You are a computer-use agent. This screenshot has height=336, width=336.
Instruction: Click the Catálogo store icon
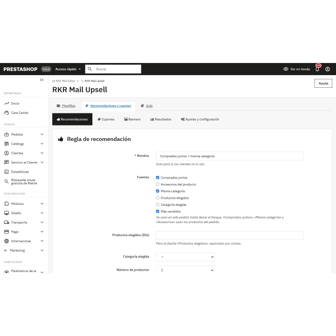tap(7, 144)
